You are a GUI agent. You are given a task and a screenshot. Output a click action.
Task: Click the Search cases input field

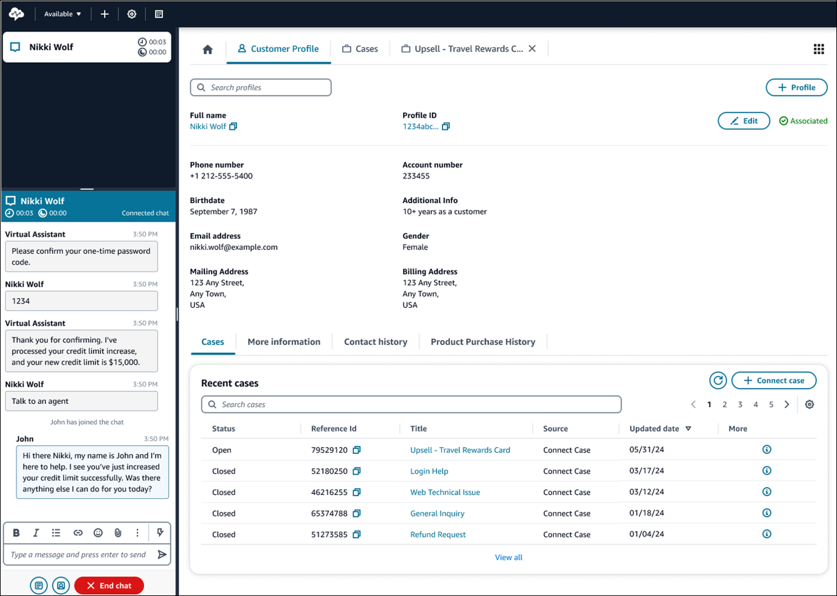point(411,404)
